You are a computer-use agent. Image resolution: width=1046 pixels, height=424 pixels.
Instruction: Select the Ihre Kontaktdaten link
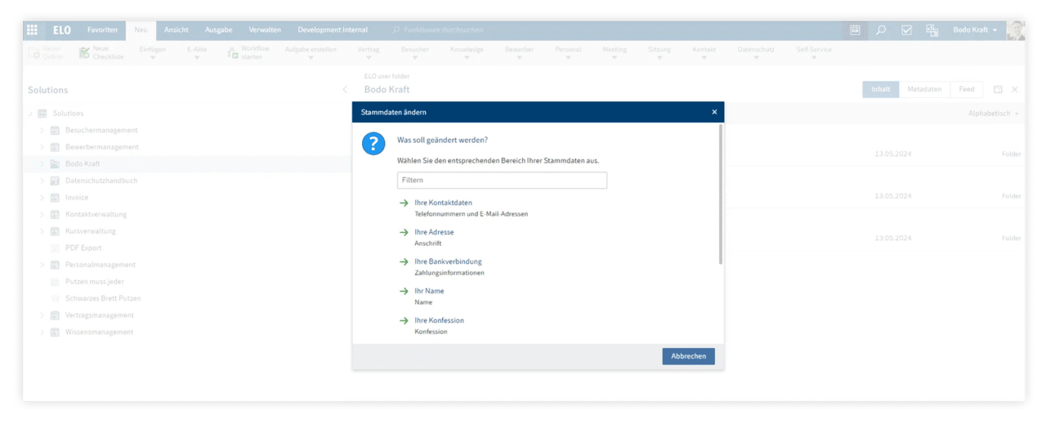(443, 203)
